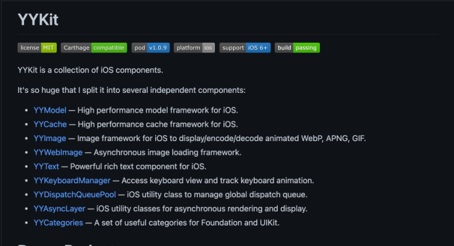Click the MIT license badge

[x=37, y=48]
